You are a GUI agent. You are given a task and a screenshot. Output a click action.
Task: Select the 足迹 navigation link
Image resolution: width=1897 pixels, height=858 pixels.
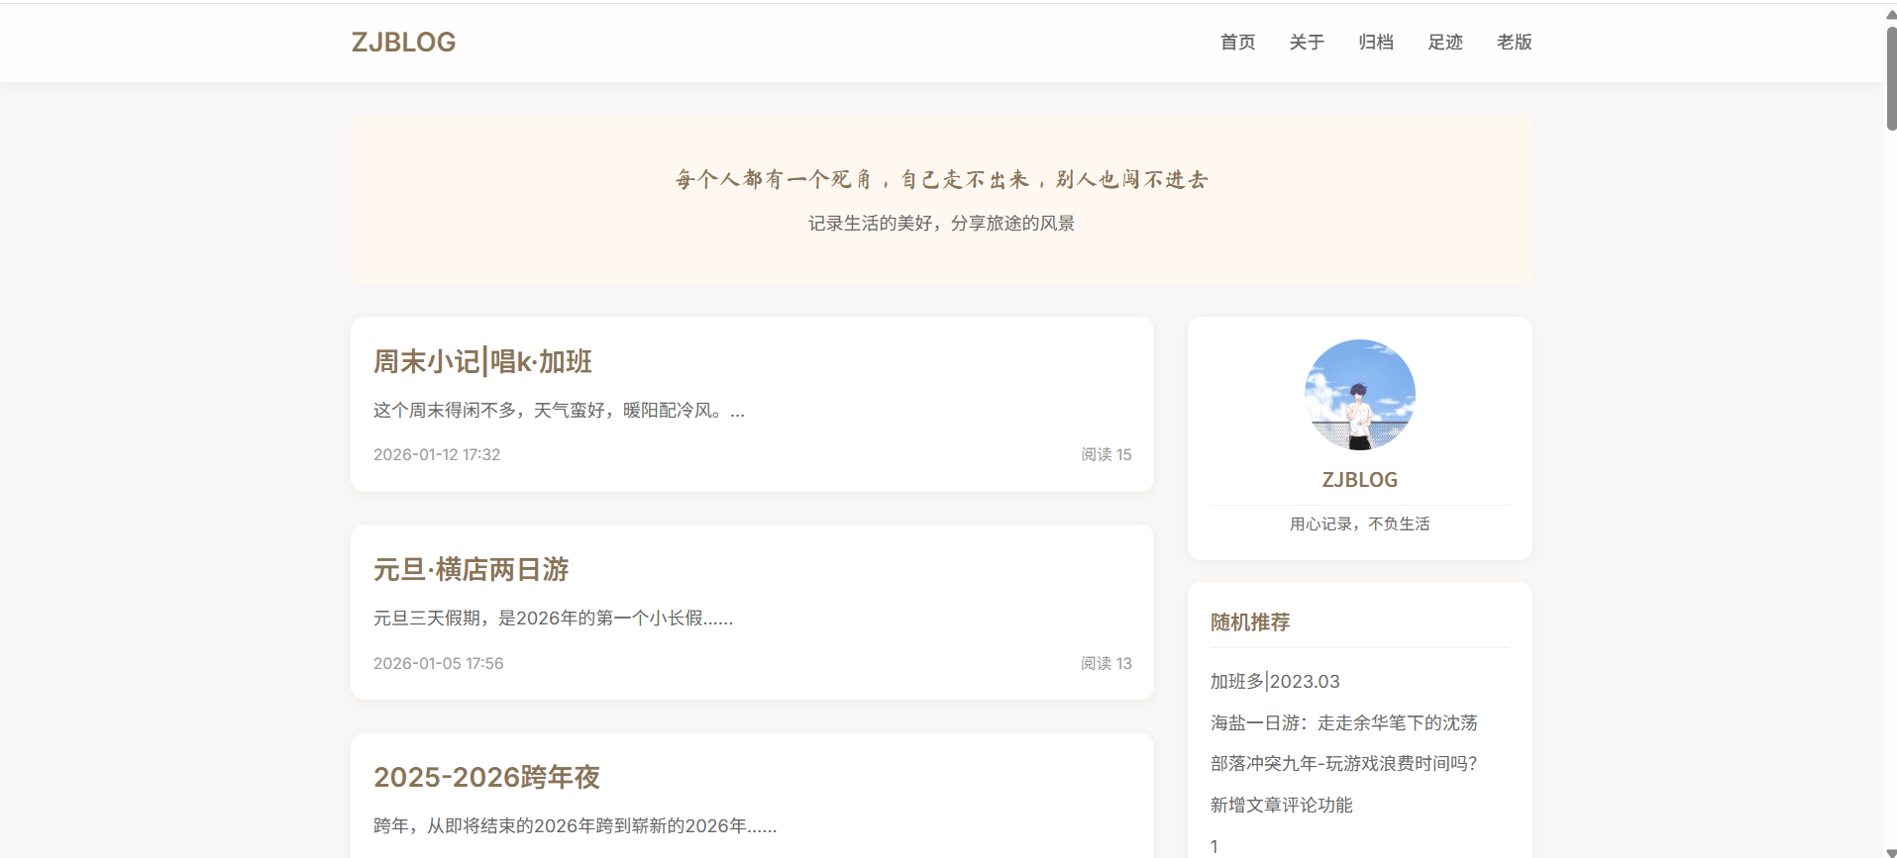pos(1445,43)
